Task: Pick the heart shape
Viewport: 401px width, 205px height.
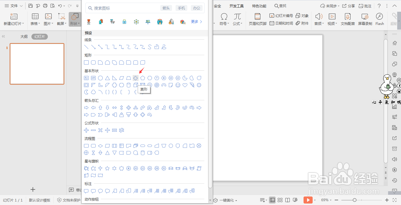Action: pyautogui.click(x=185, y=85)
